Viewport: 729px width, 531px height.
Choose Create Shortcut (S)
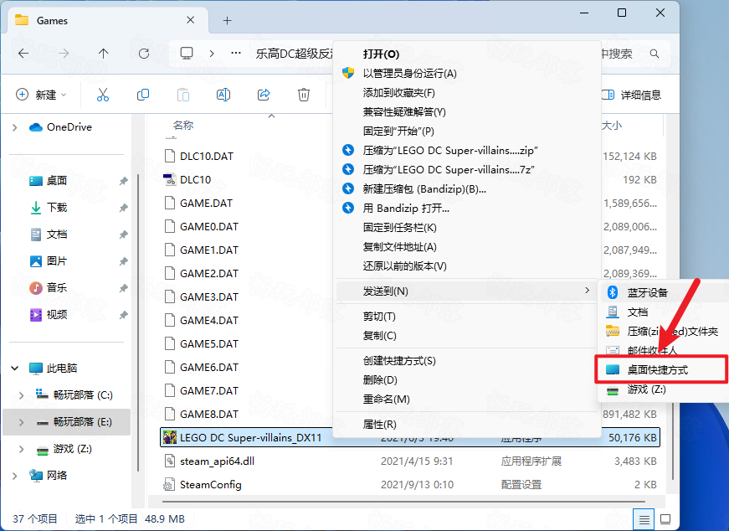467,361
